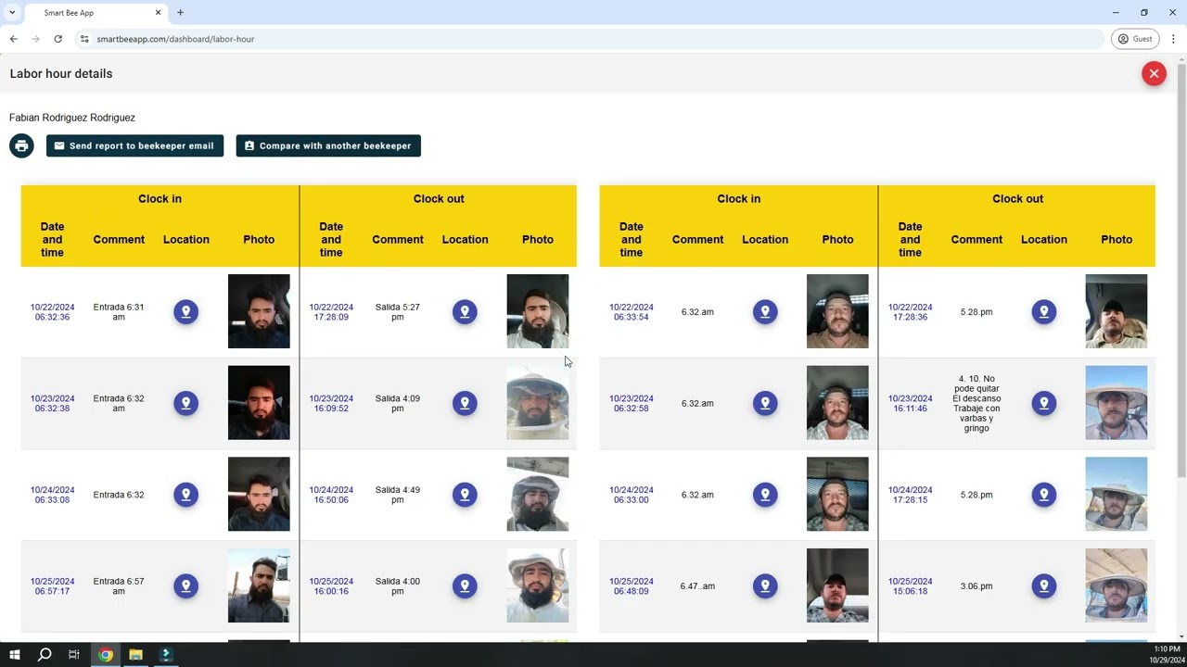The width and height of the screenshot is (1187, 667).
Task: Open clock-in location for 10/23/2024 06:32:38
Action: 185,403
